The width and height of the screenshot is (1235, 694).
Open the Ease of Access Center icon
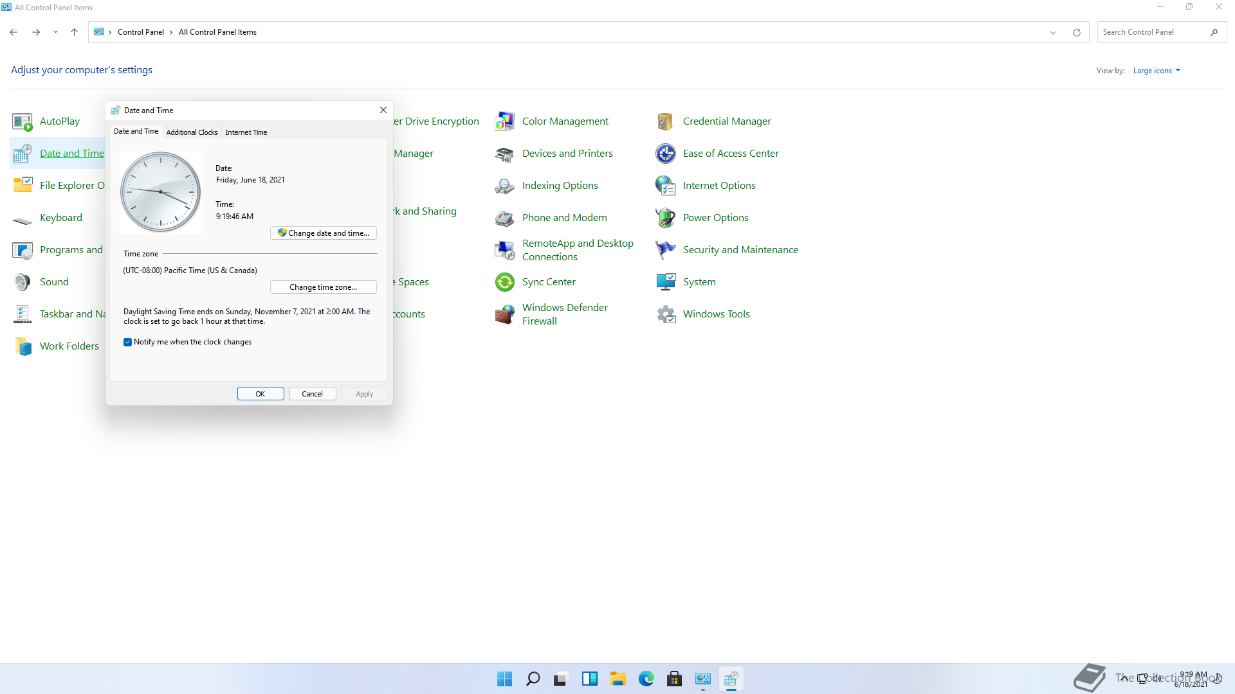coord(666,154)
